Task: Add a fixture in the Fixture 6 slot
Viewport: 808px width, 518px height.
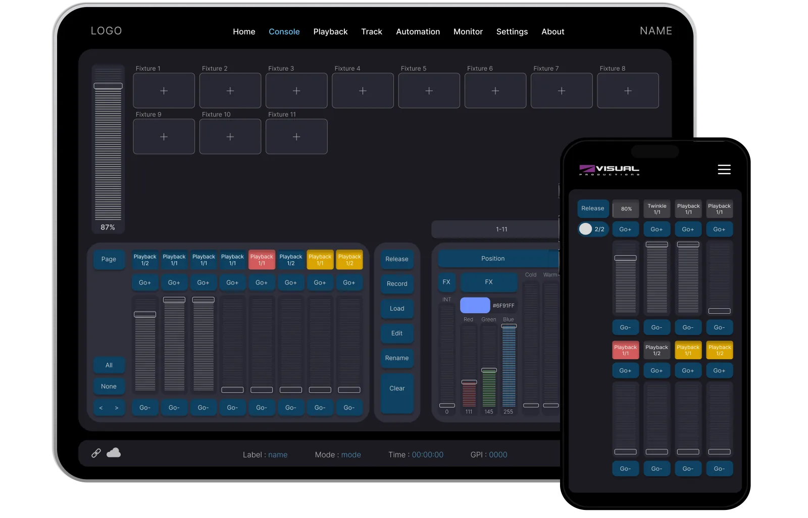Action: [495, 91]
